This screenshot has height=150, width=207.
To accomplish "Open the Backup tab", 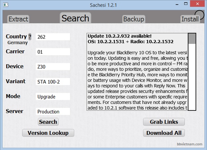I will [133, 19].
